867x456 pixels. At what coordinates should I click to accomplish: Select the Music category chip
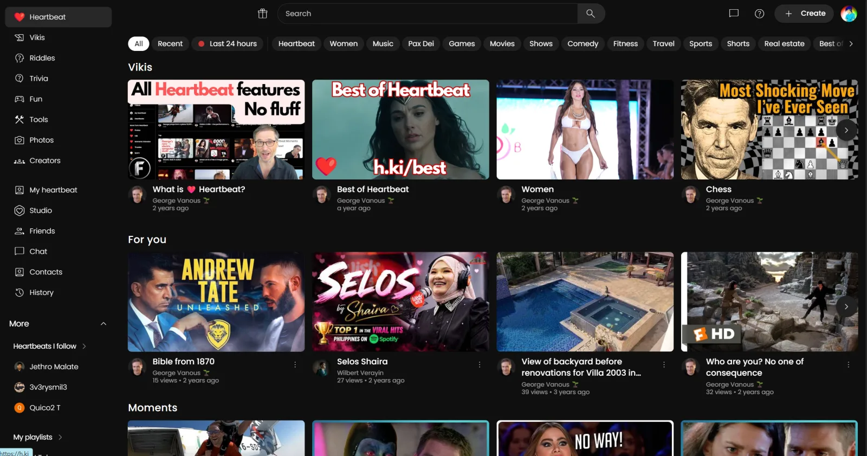coord(383,43)
